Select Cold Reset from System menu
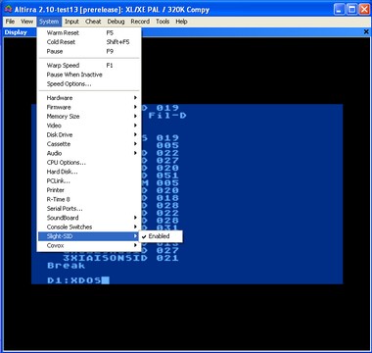372x353 pixels. 89,42
